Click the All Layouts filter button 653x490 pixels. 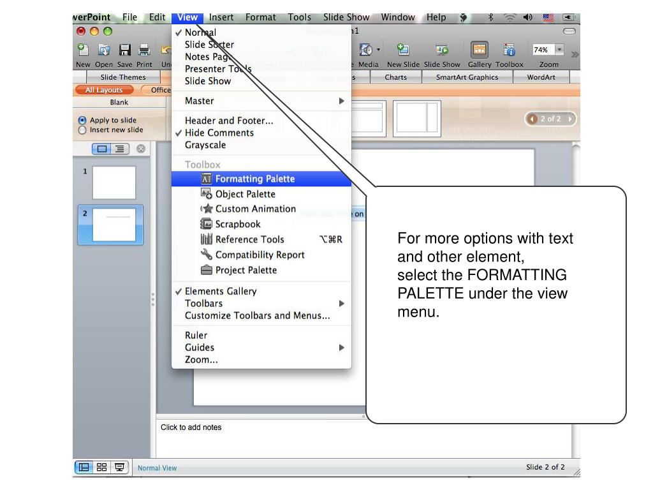click(x=104, y=90)
